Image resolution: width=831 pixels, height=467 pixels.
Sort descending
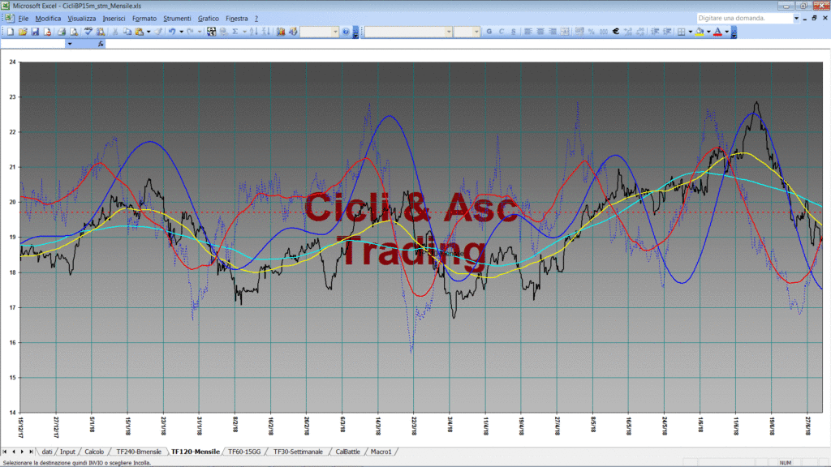click(266, 32)
